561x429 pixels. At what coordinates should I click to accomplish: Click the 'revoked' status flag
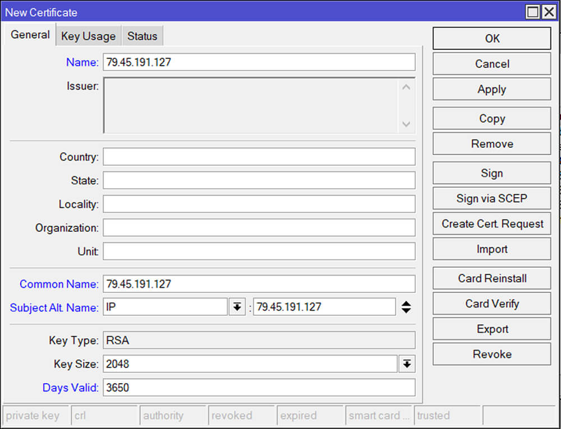click(x=241, y=416)
